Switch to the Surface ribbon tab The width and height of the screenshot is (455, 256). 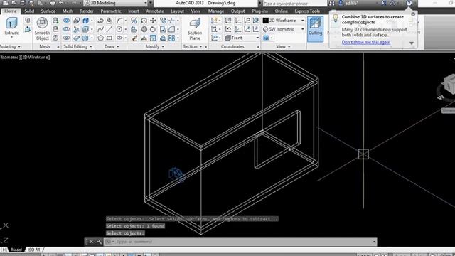[48, 11]
